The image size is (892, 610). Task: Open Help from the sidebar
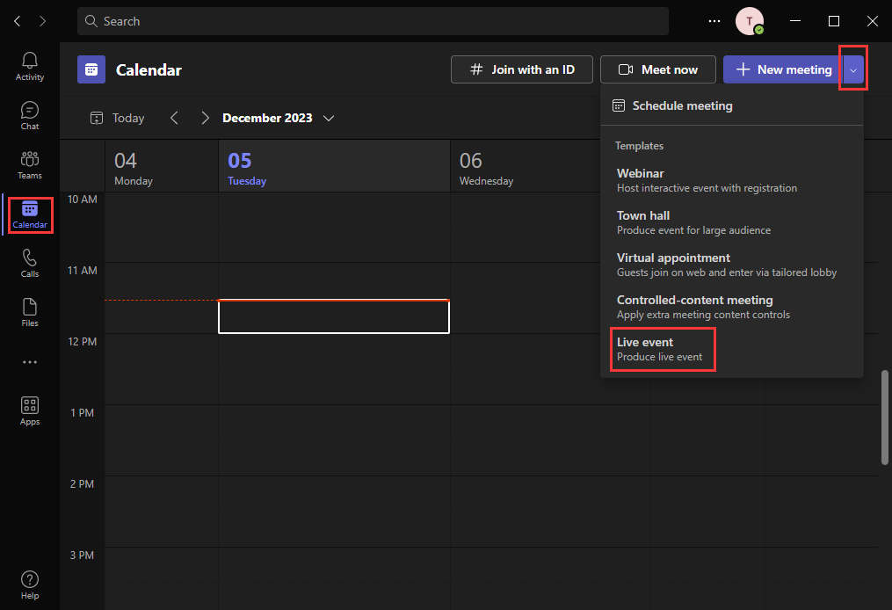[29, 583]
